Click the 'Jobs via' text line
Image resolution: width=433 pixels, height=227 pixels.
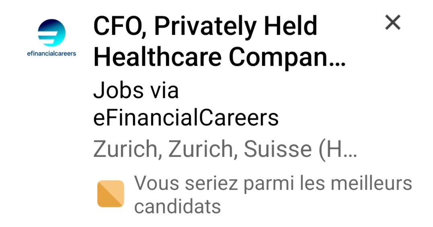[136, 90]
